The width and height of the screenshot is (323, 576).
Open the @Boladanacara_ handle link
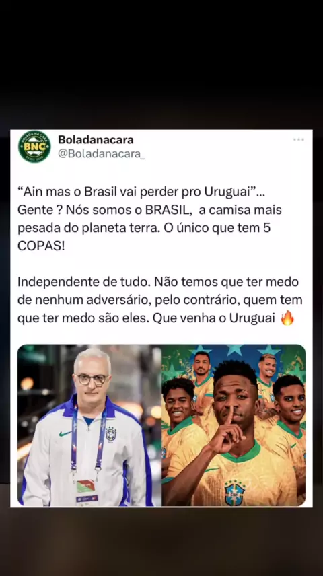[x=102, y=154]
